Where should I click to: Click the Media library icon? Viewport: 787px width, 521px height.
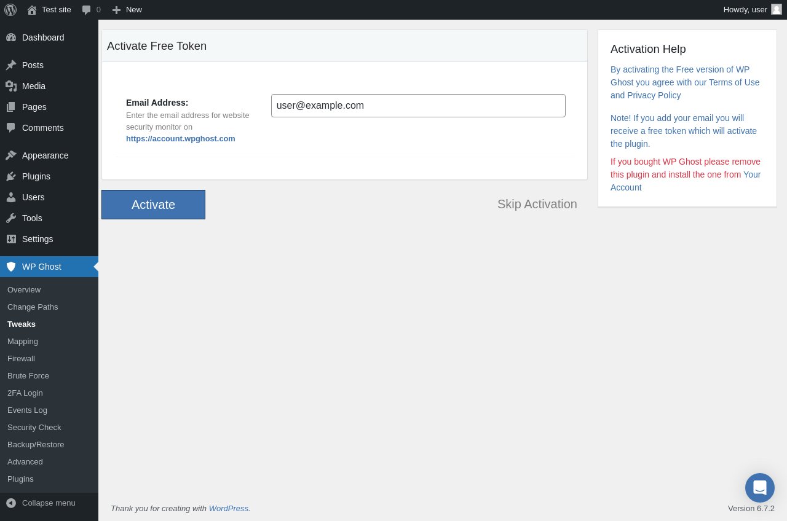[11, 86]
